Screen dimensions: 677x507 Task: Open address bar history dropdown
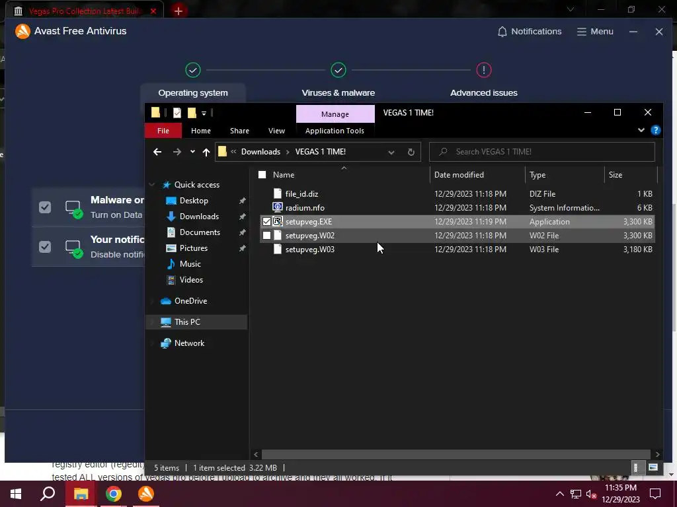(391, 152)
